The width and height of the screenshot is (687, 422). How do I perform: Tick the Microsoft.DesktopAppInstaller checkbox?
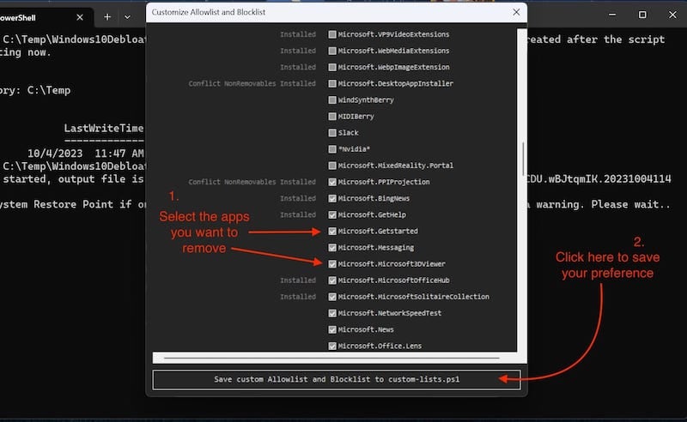click(x=332, y=83)
